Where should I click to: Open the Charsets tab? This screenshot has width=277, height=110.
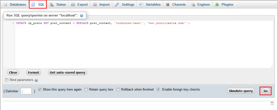[x=176, y=5]
